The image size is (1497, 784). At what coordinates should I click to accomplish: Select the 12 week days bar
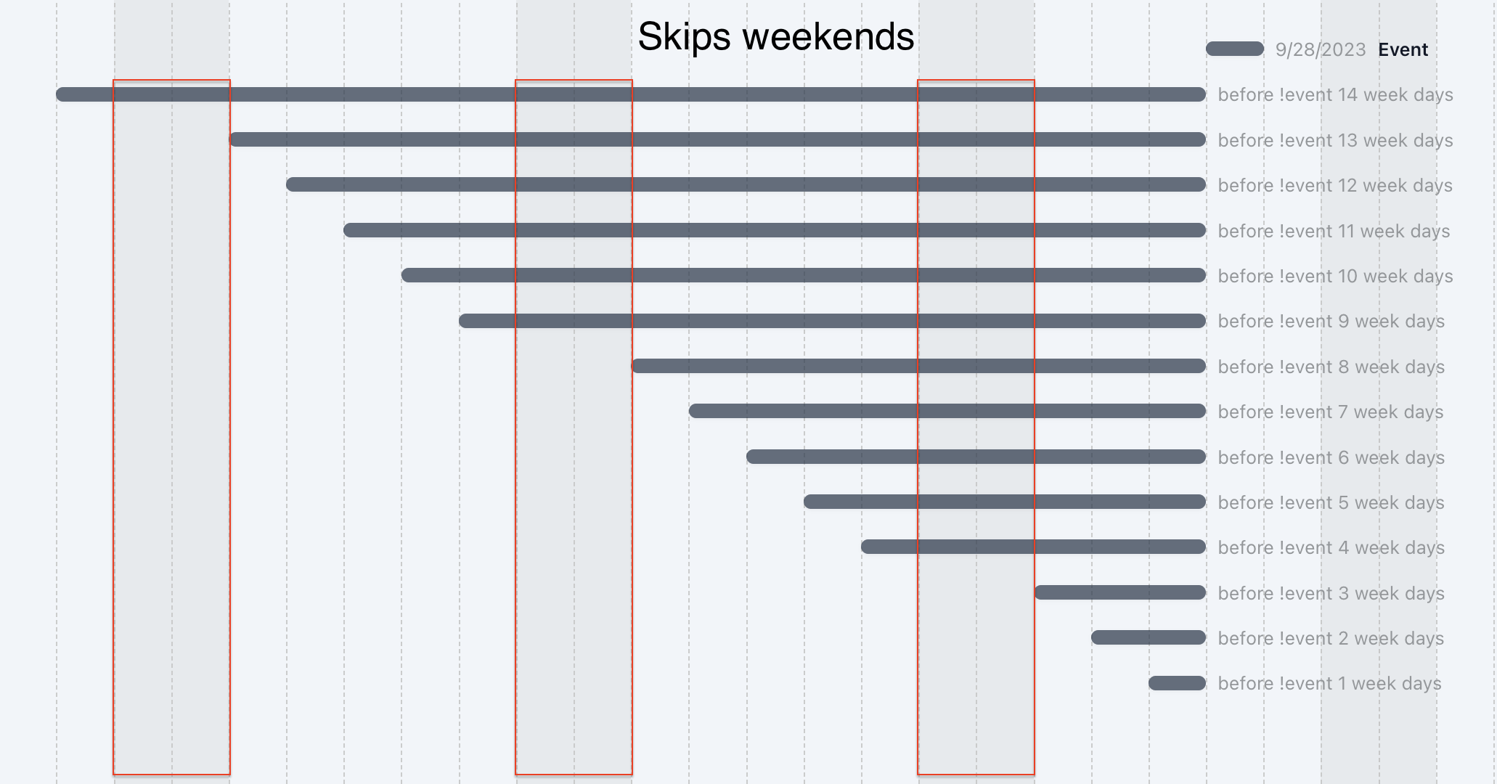coord(746,184)
